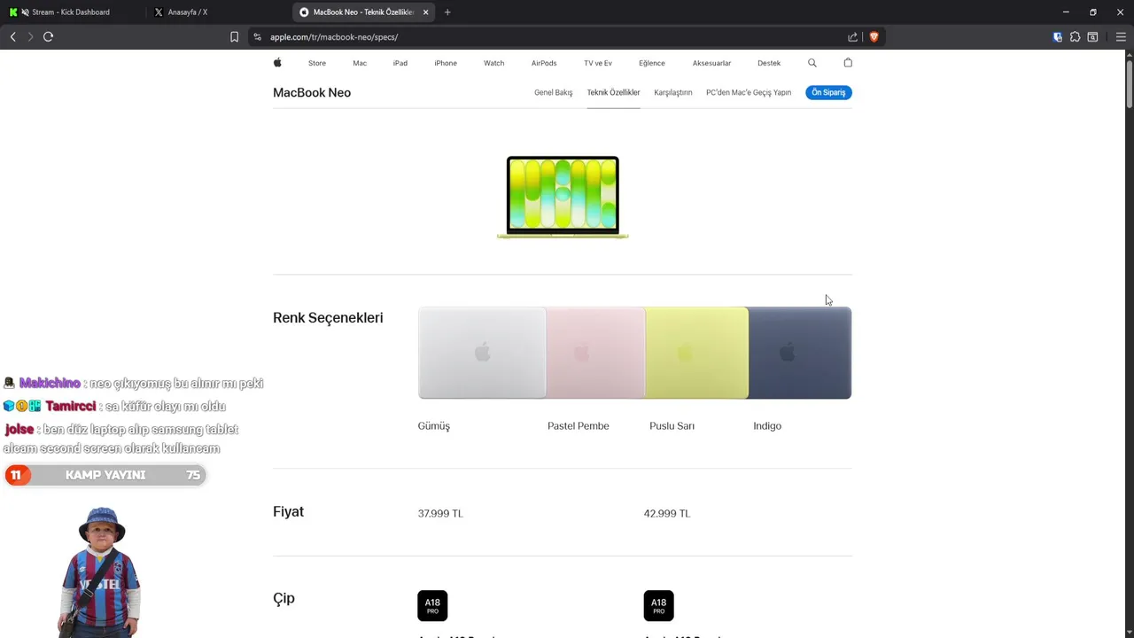Open the Karşılaştırın link

pyautogui.click(x=673, y=92)
